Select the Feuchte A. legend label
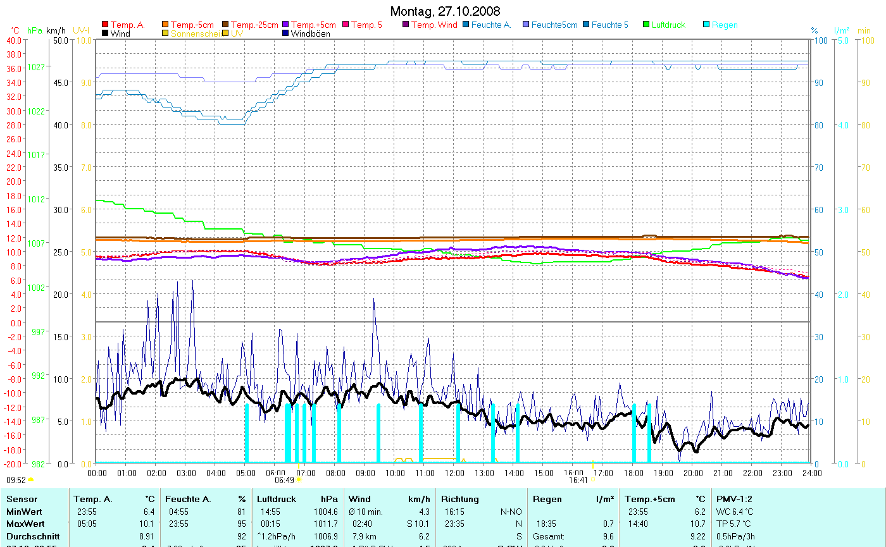Image resolution: width=886 pixels, height=547 pixels. click(490, 25)
